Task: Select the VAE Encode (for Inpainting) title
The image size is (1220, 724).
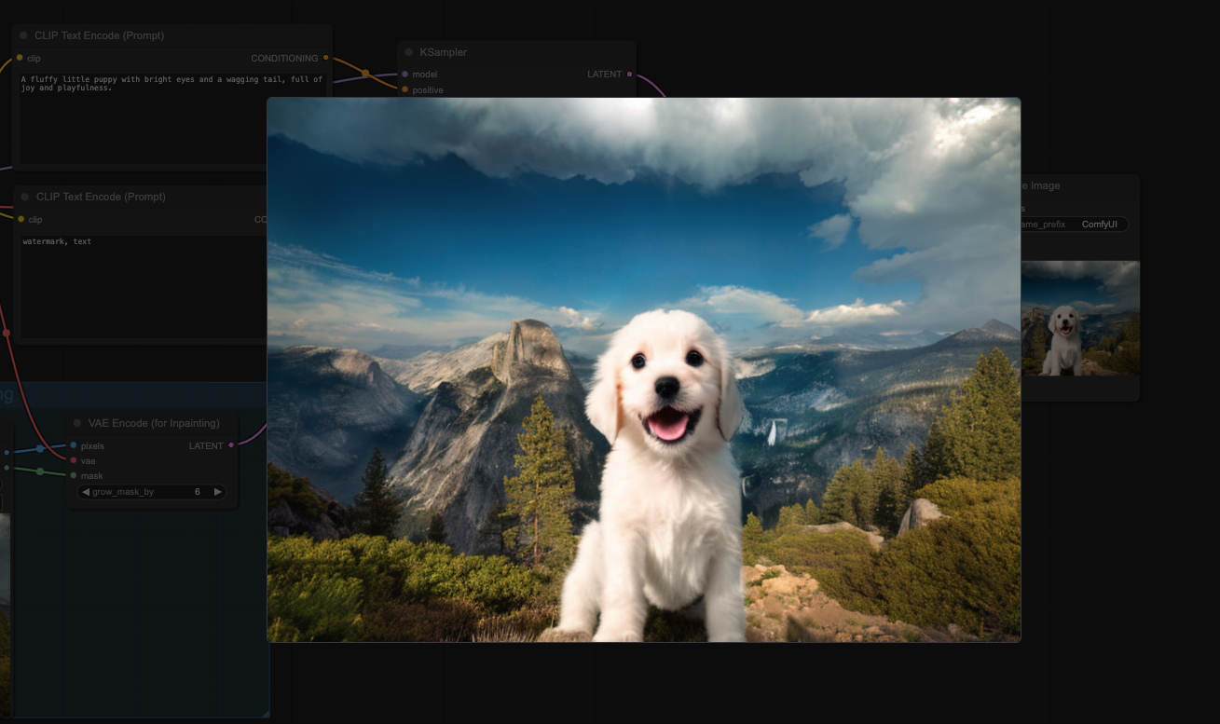Action: (x=154, y=423)
